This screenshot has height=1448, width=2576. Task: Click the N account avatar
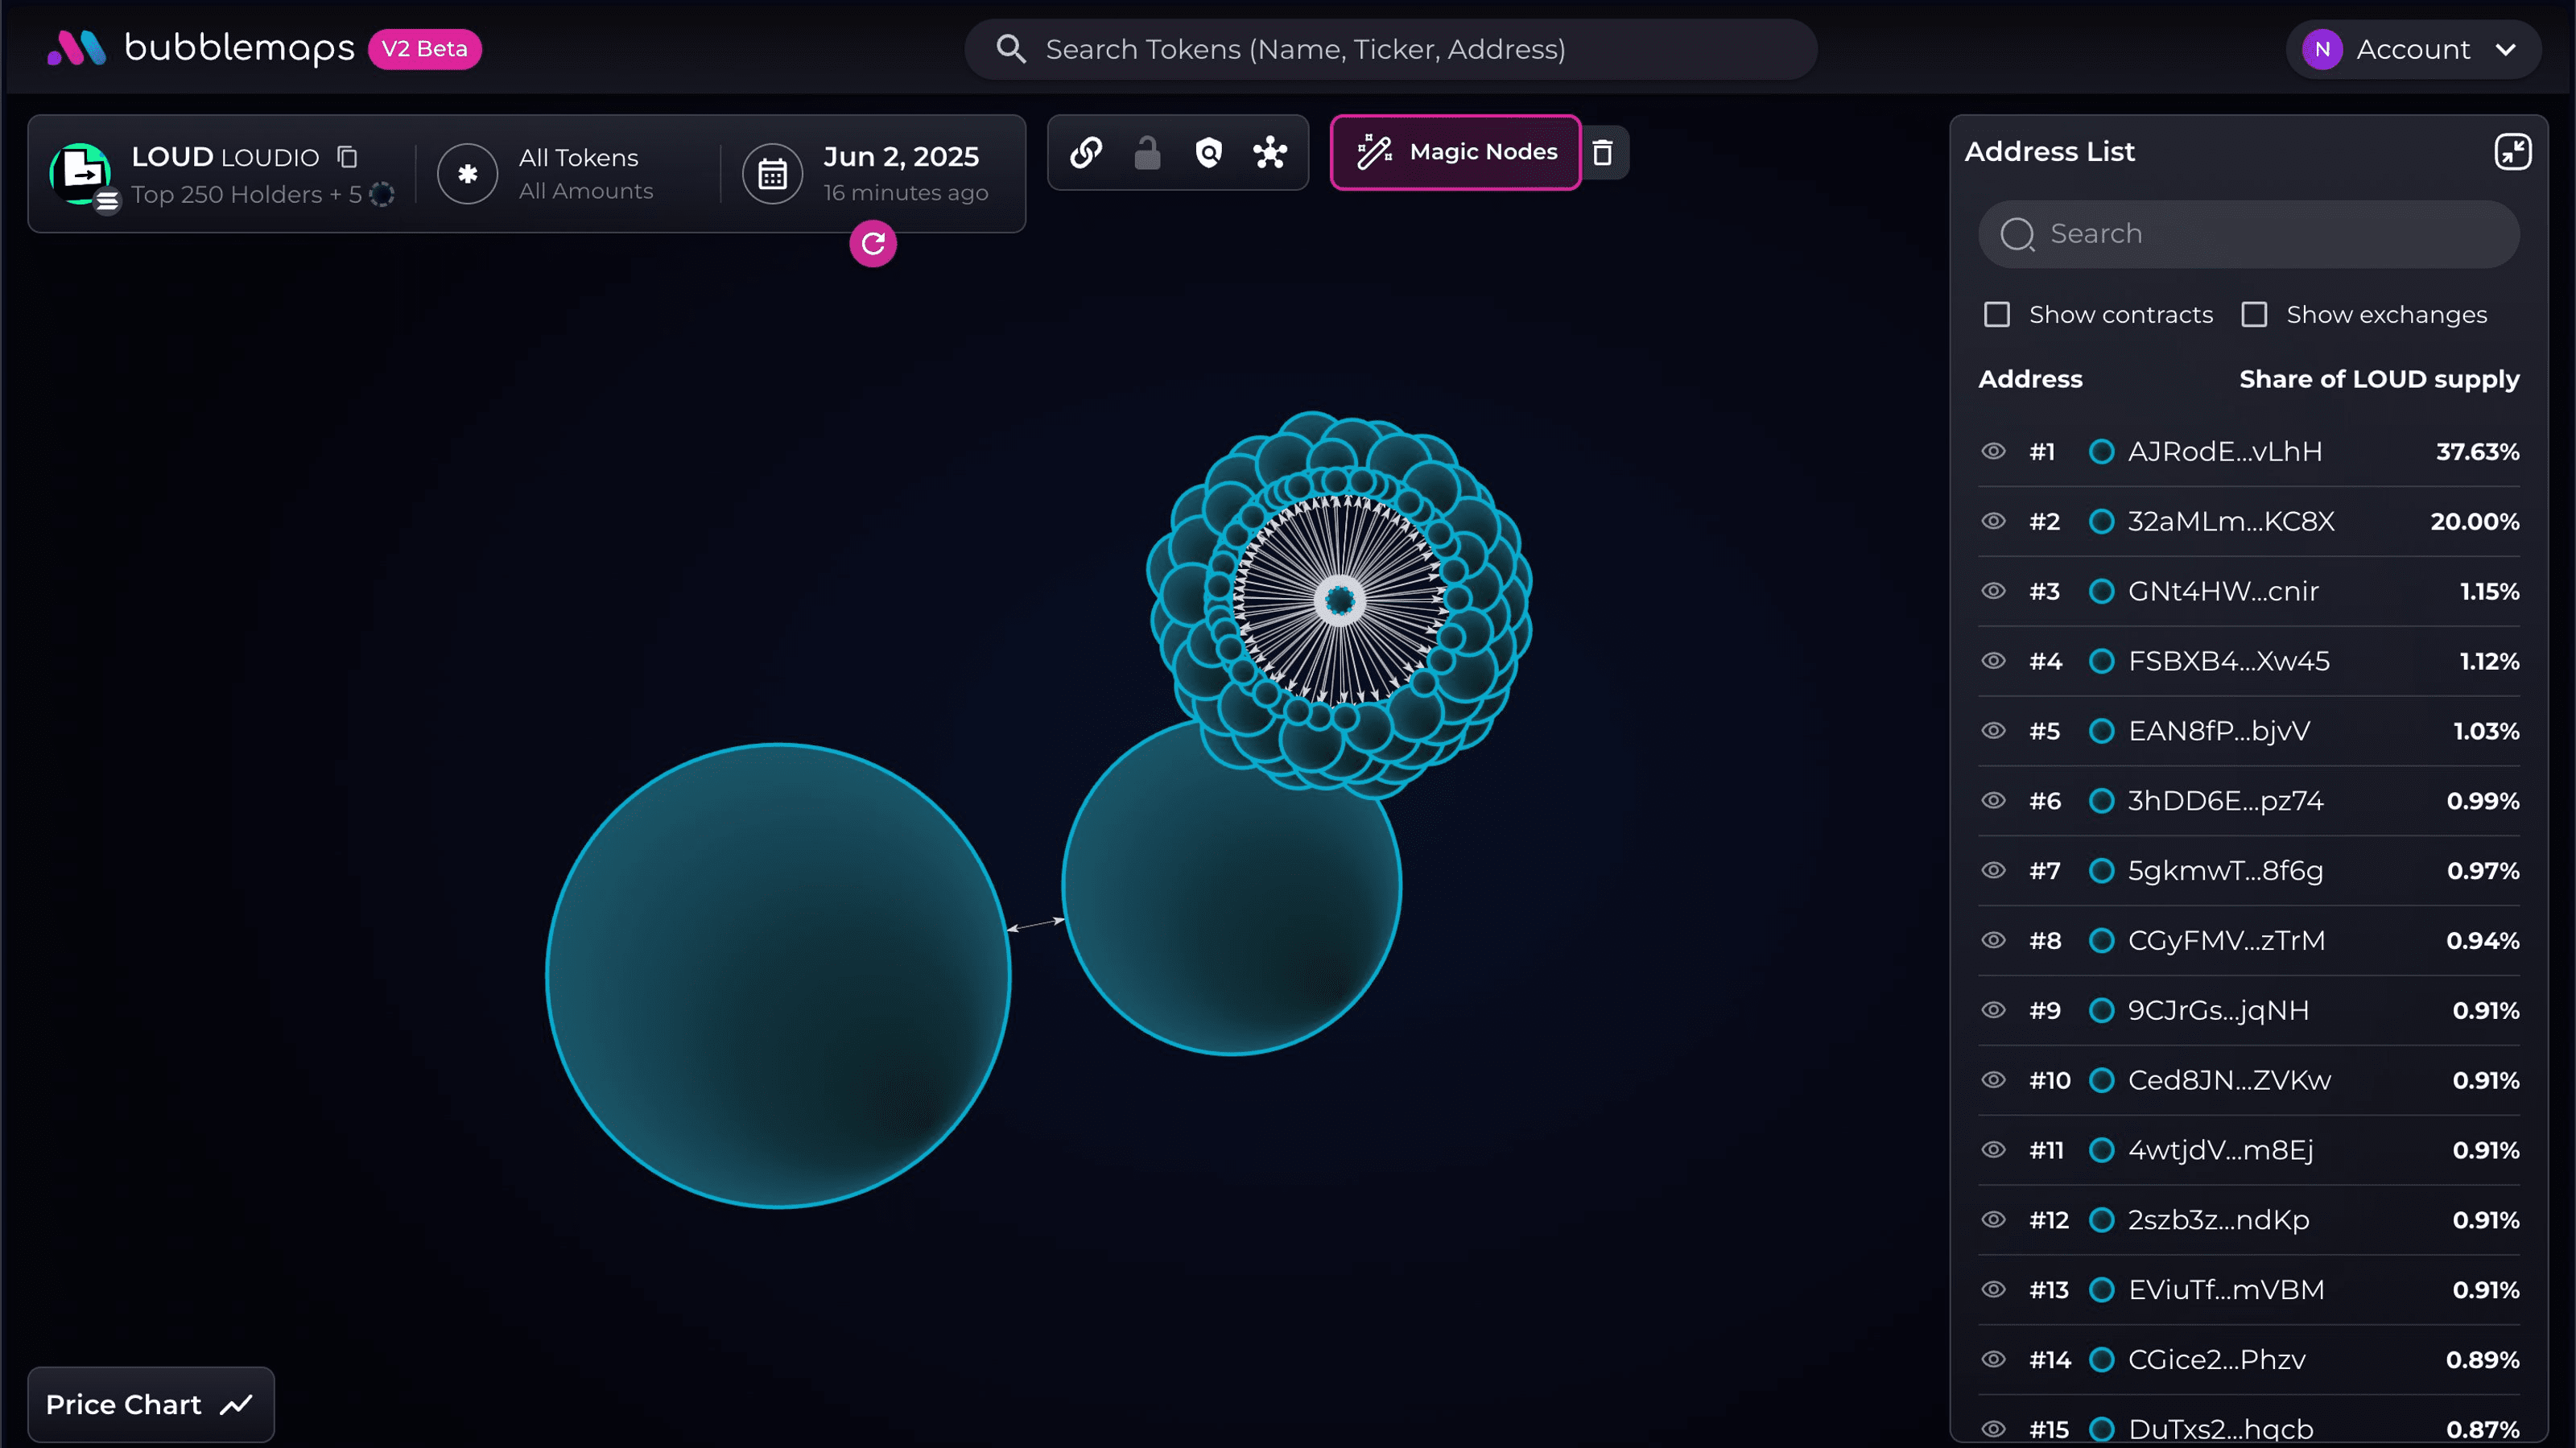point(2322,49)
